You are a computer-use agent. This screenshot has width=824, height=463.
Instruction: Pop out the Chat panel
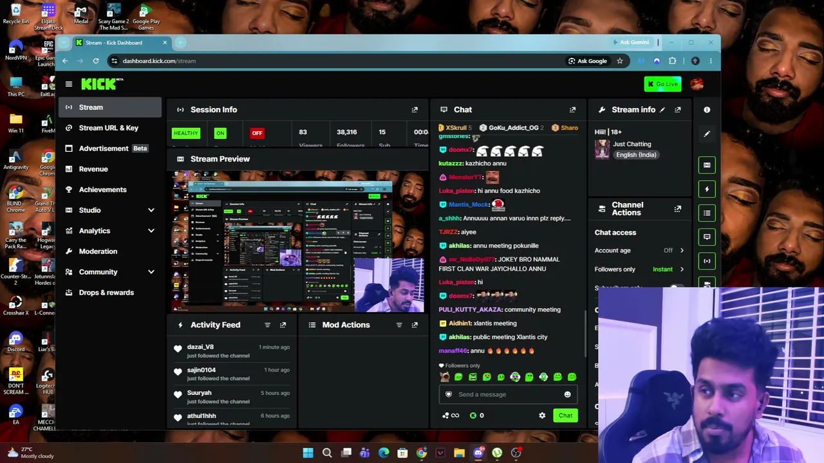572,110
